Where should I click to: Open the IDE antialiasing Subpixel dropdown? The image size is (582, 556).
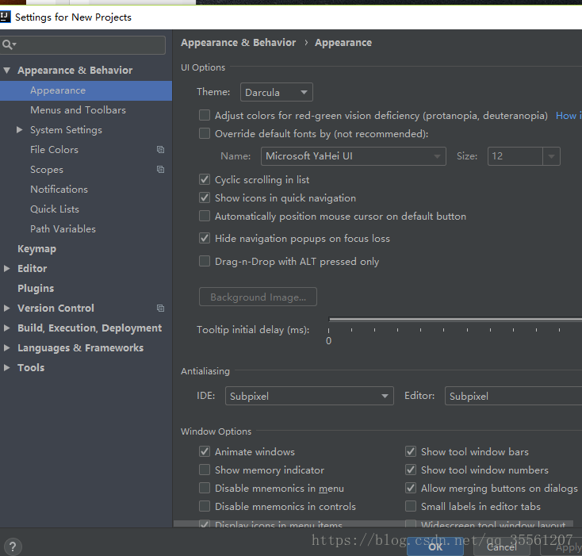click(x=309, y=396)
